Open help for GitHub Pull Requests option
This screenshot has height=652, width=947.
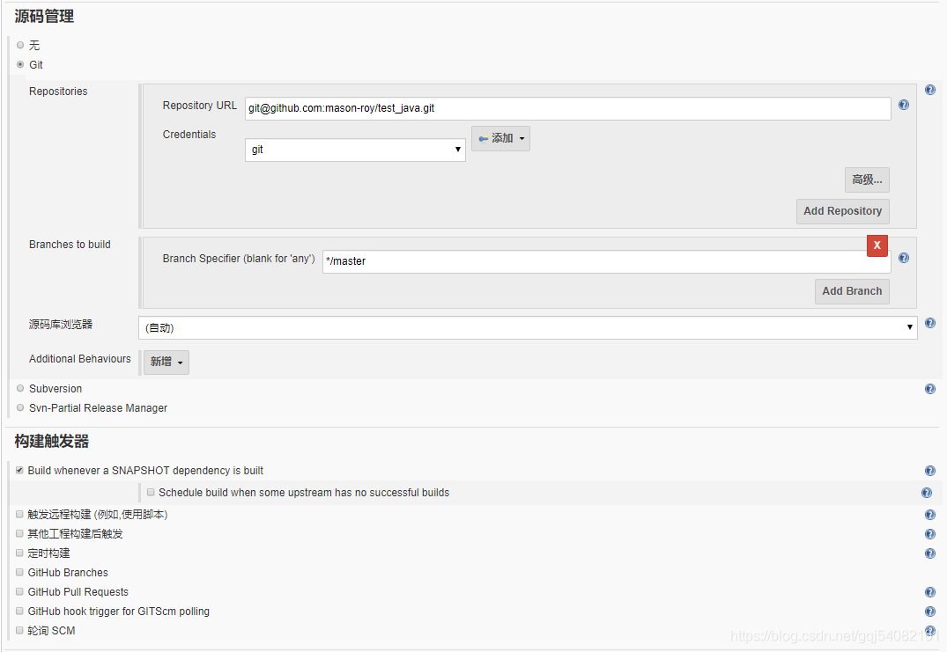click(930, 592)
